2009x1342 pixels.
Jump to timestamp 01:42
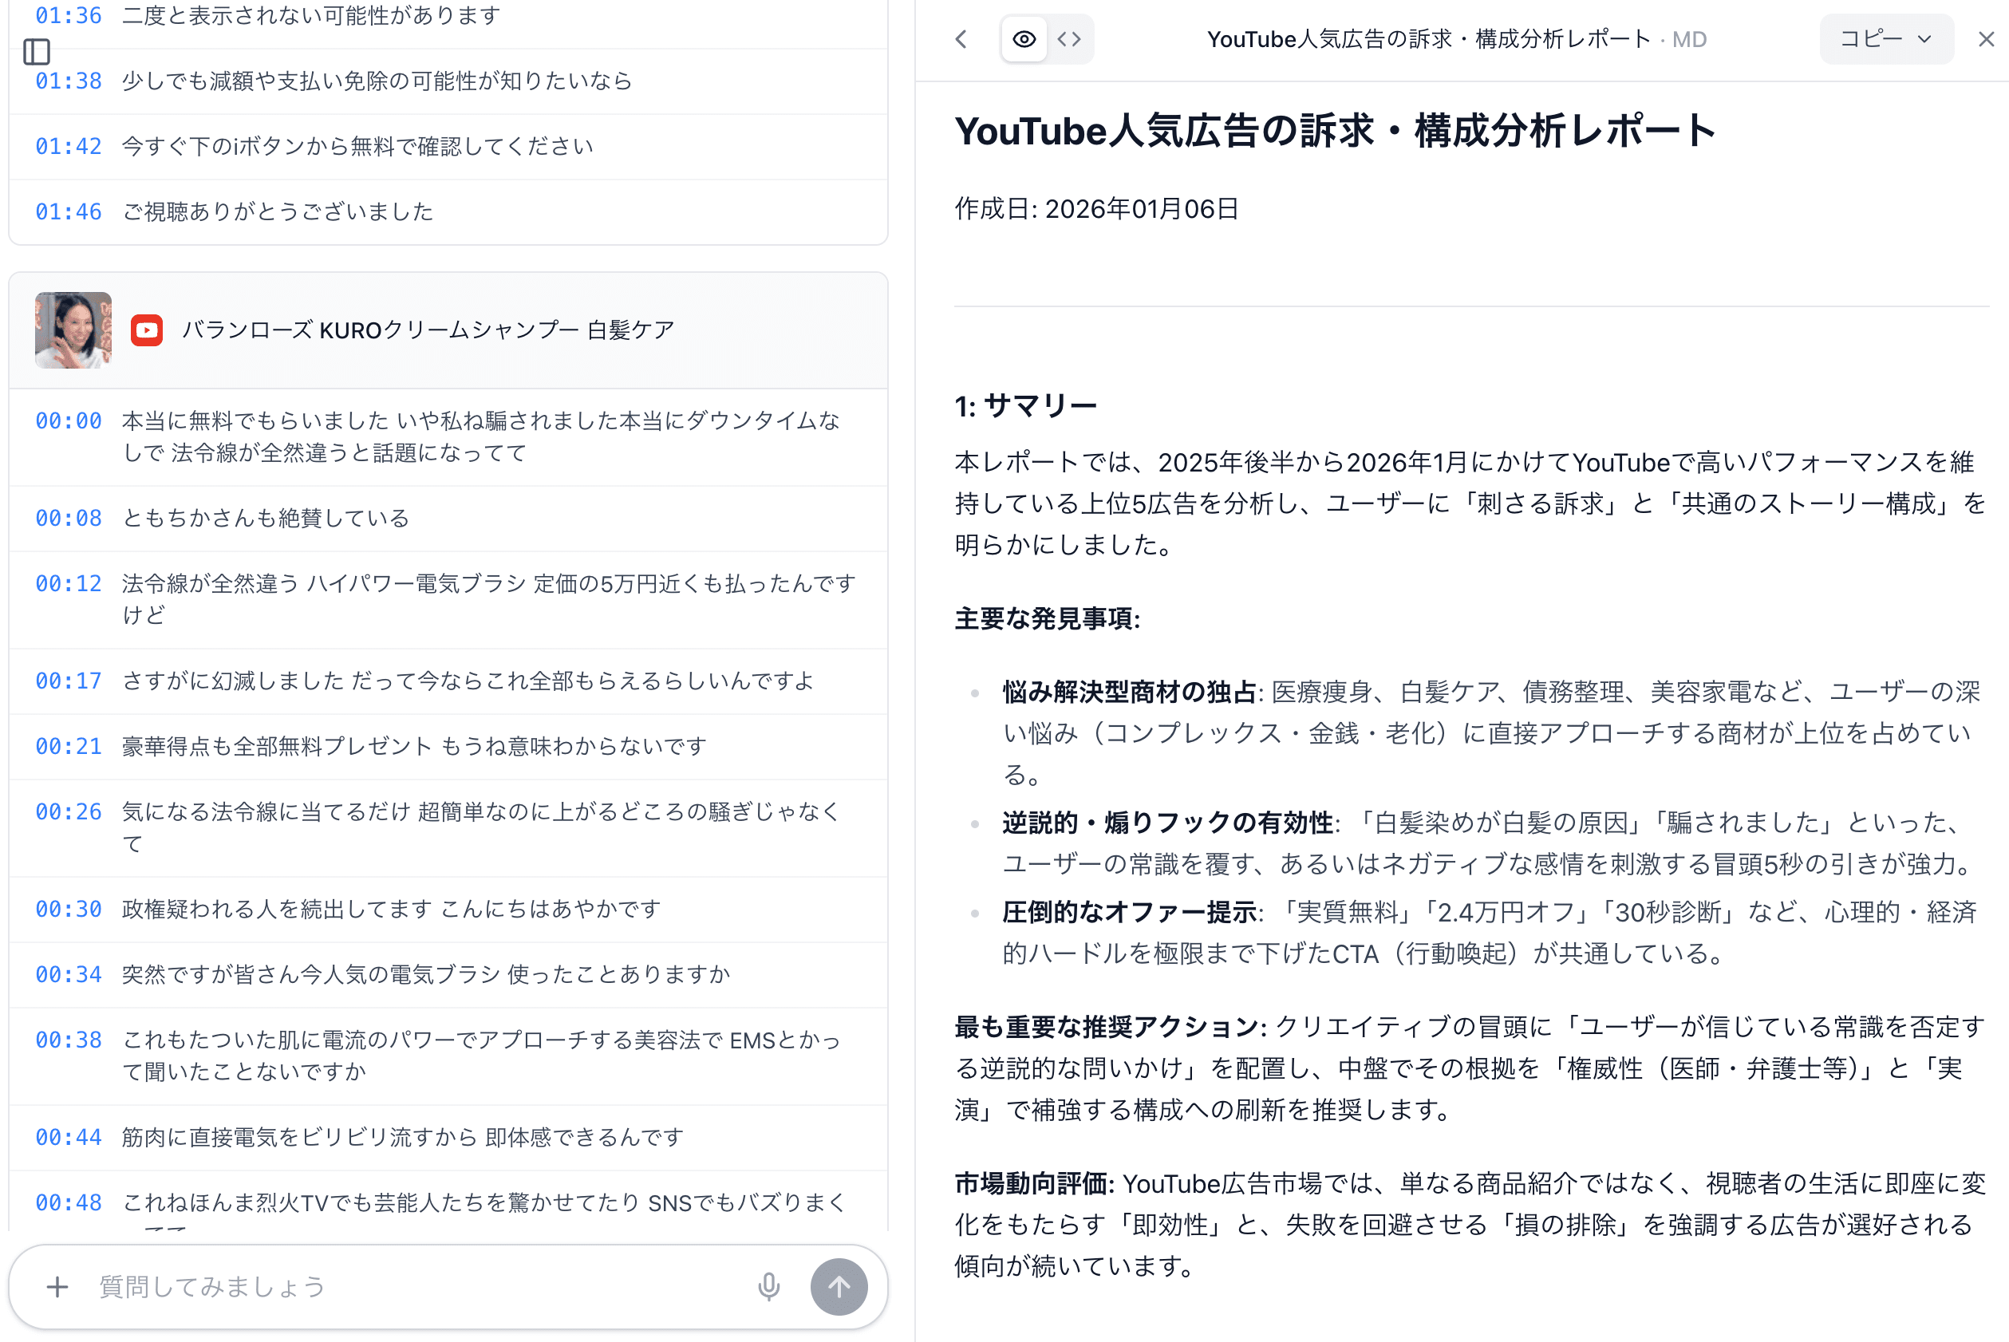[x=69, y=146]
